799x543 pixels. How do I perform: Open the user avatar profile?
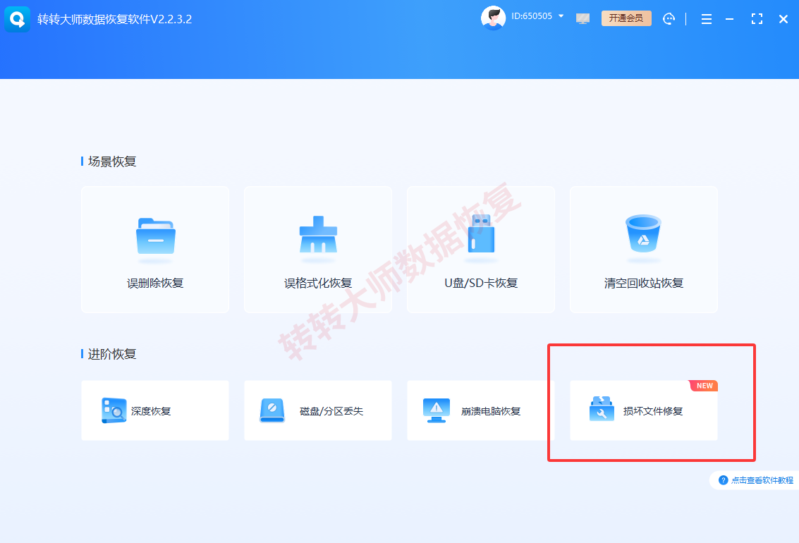(x=493, y=18)
